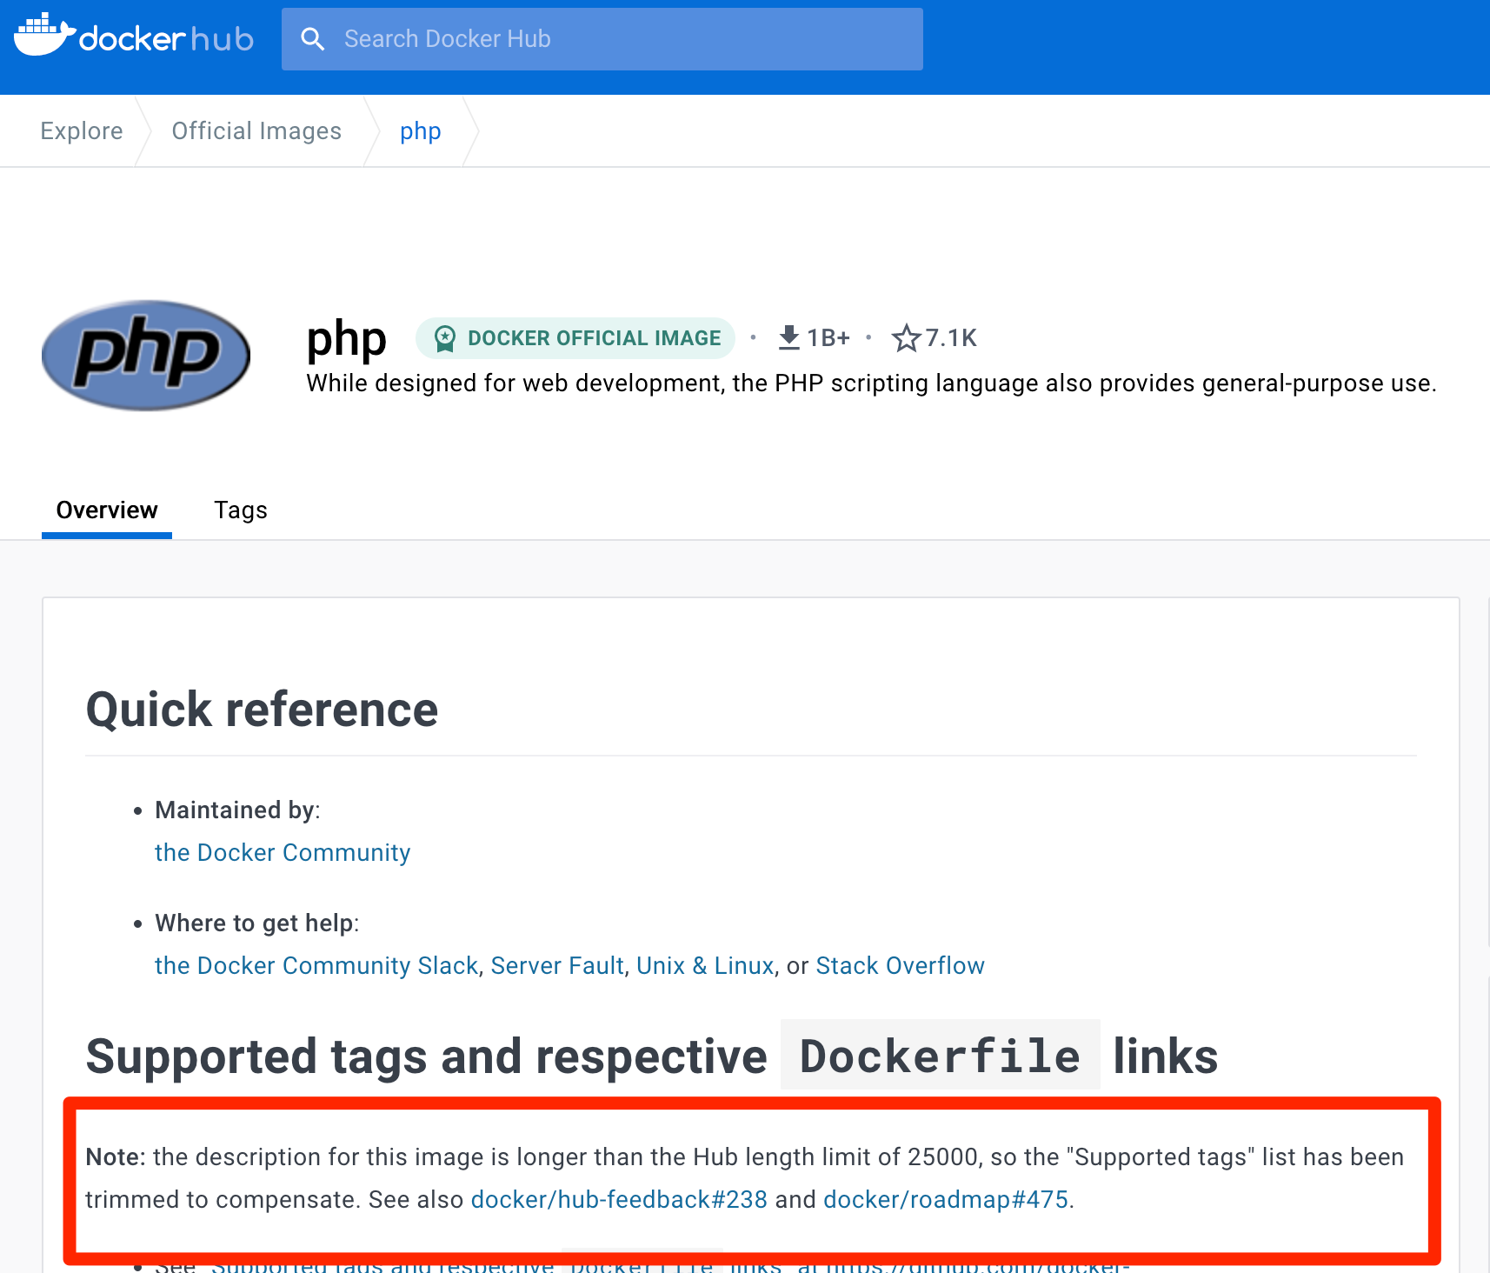Go to Explore breadcrumb
Viewport: 1490px width, 1273px height.
[x=82, y=131]
